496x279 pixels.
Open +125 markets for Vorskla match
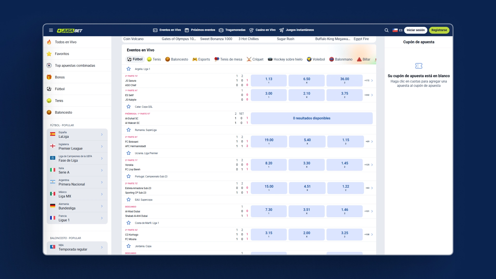tap(369, 165)
